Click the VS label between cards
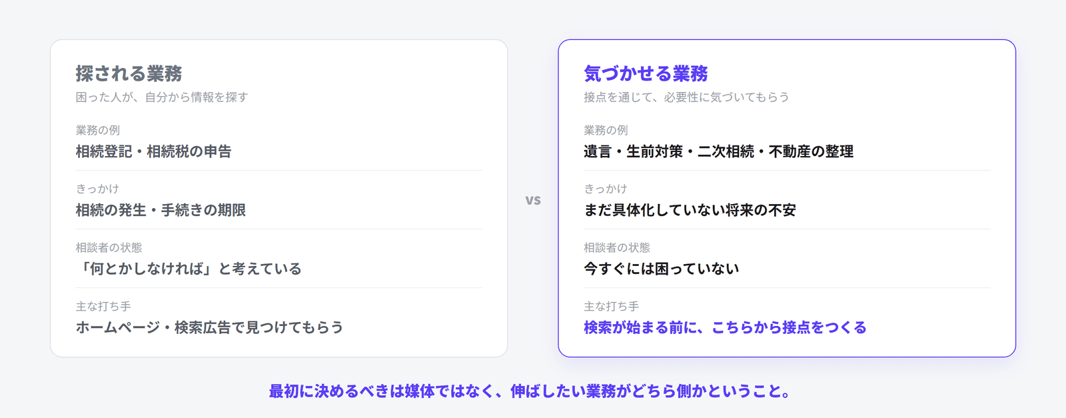The image size is (1066, 418). 533,200
